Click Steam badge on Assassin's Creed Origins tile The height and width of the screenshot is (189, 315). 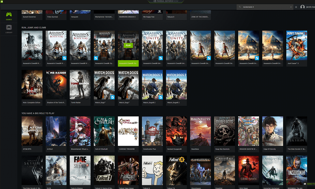pyautogui.click(x=257, y=58)
